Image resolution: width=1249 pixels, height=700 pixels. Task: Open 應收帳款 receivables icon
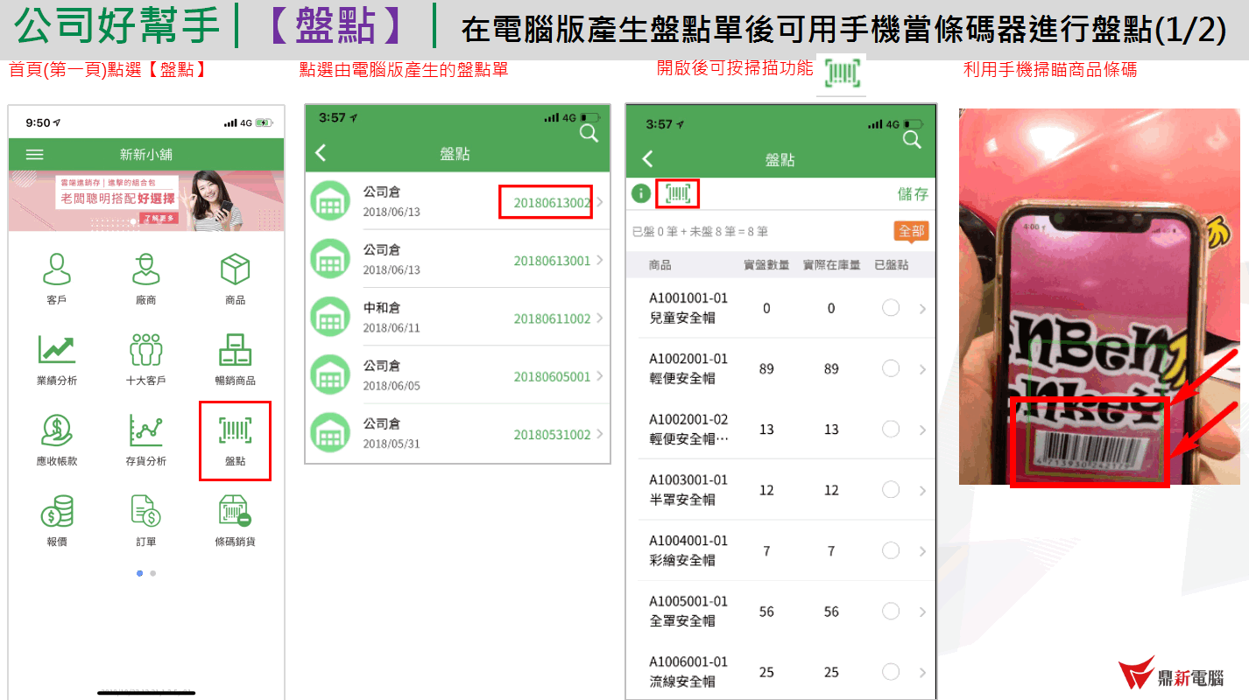(57, 430)
